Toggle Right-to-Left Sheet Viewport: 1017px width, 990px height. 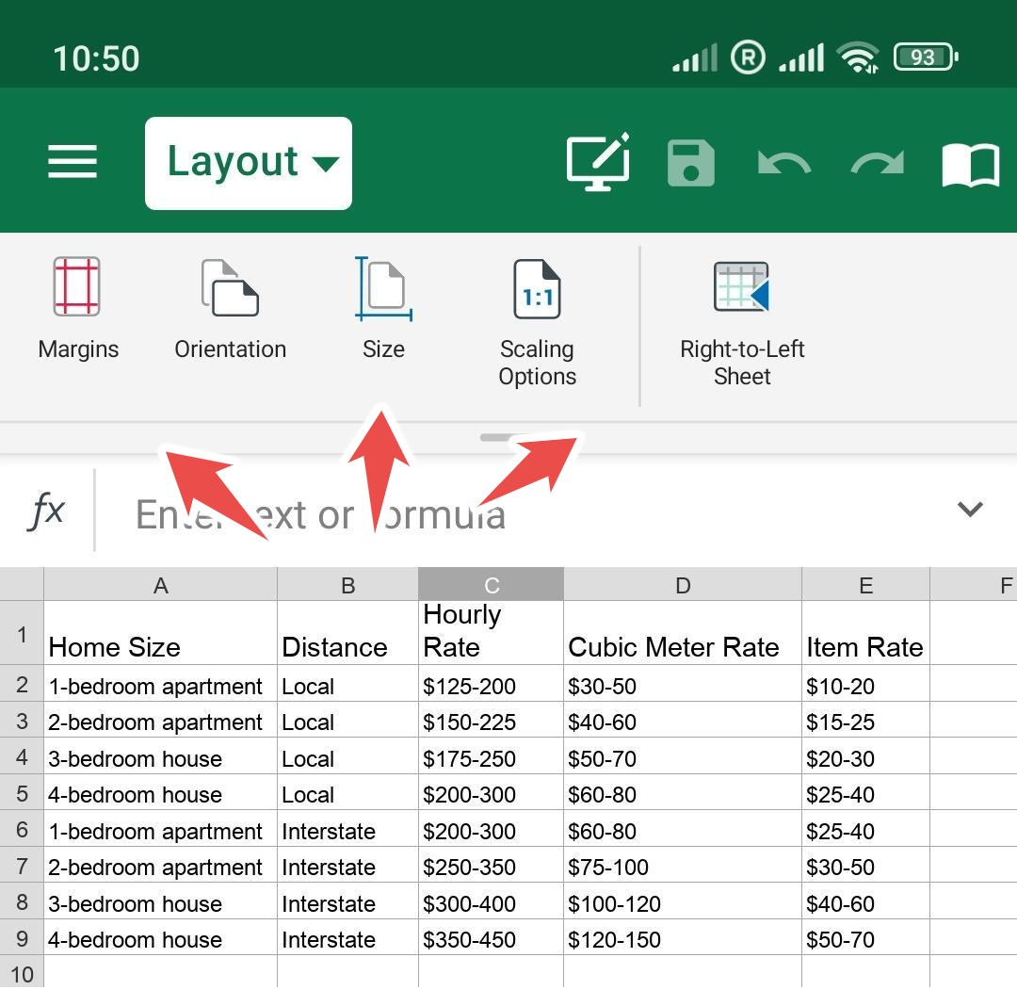(x=742, y=322)
